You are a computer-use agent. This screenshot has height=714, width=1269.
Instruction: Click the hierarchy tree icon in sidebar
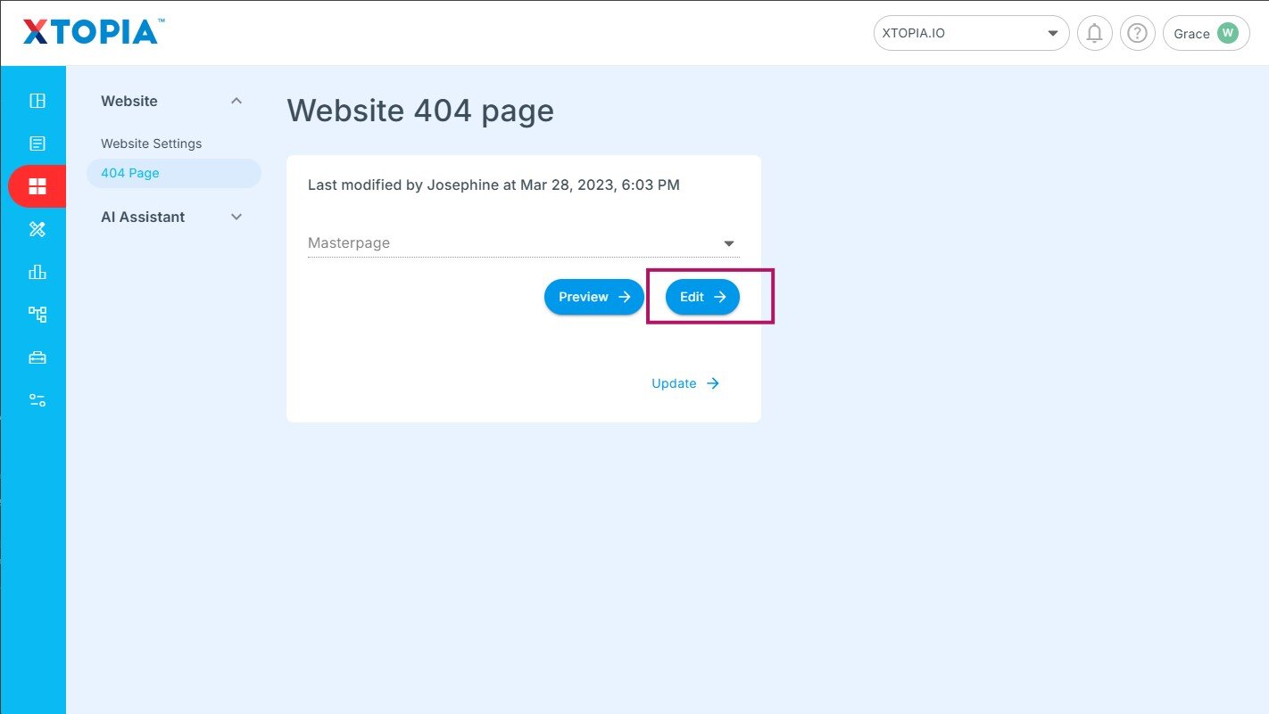[37, 315]
